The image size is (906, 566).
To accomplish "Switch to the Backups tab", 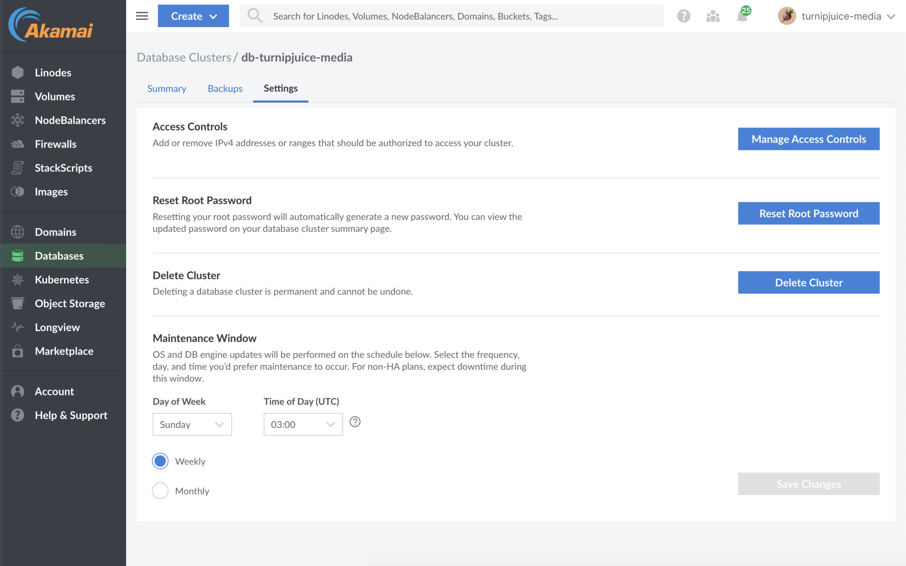I will (x=225, y=88).
